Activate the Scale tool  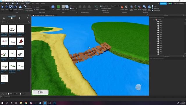(x=11, y=8)
